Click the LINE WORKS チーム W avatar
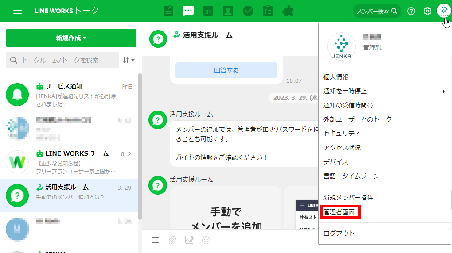Viewport: 452px width, 253px height. 17,162
